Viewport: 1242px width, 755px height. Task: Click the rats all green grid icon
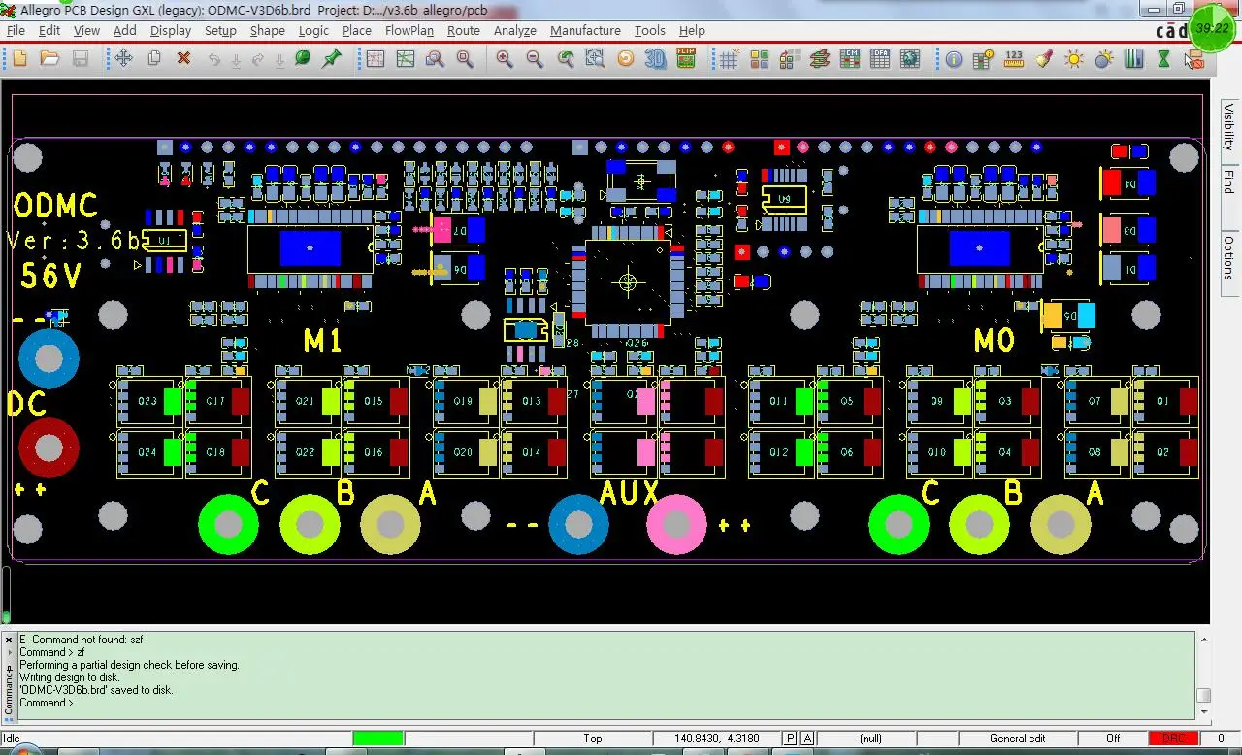[x=405, y=59]
